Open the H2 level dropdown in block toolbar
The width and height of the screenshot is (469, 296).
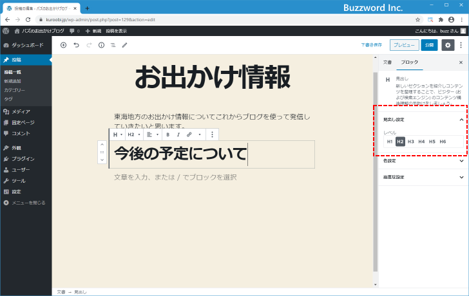coord(134,134)
